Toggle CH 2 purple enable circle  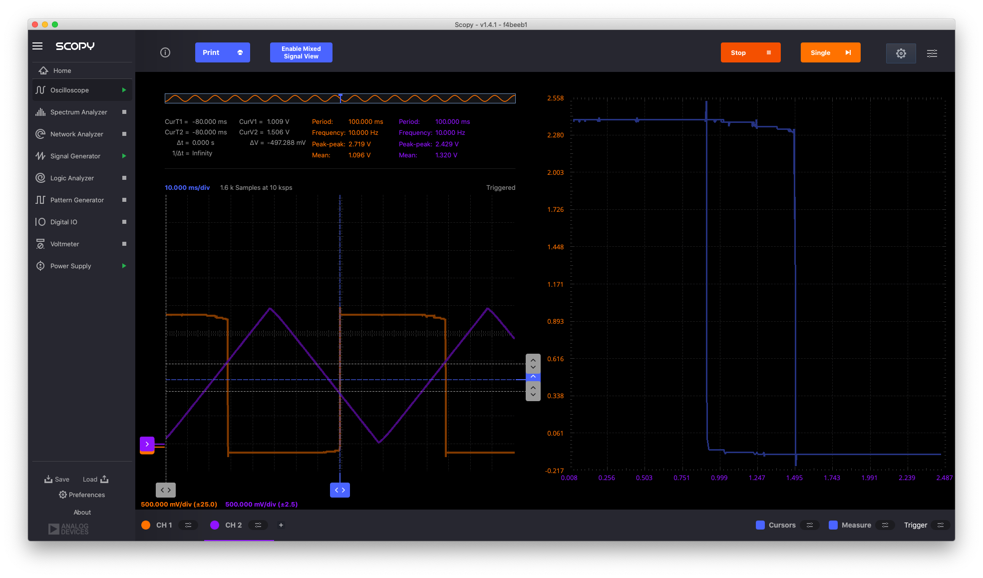click(x=215, y=525)
